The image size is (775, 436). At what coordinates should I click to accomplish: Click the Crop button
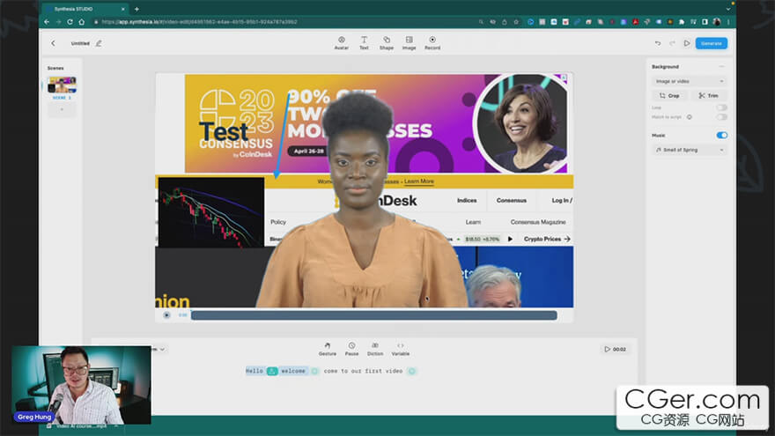pos(669,95)
